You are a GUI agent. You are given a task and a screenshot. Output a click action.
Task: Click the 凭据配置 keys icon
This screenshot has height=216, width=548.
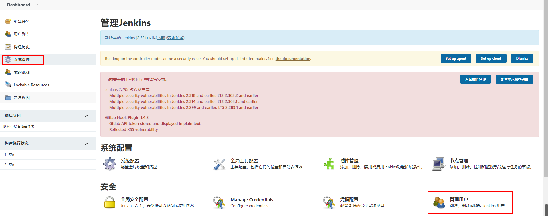coord(329,203)
